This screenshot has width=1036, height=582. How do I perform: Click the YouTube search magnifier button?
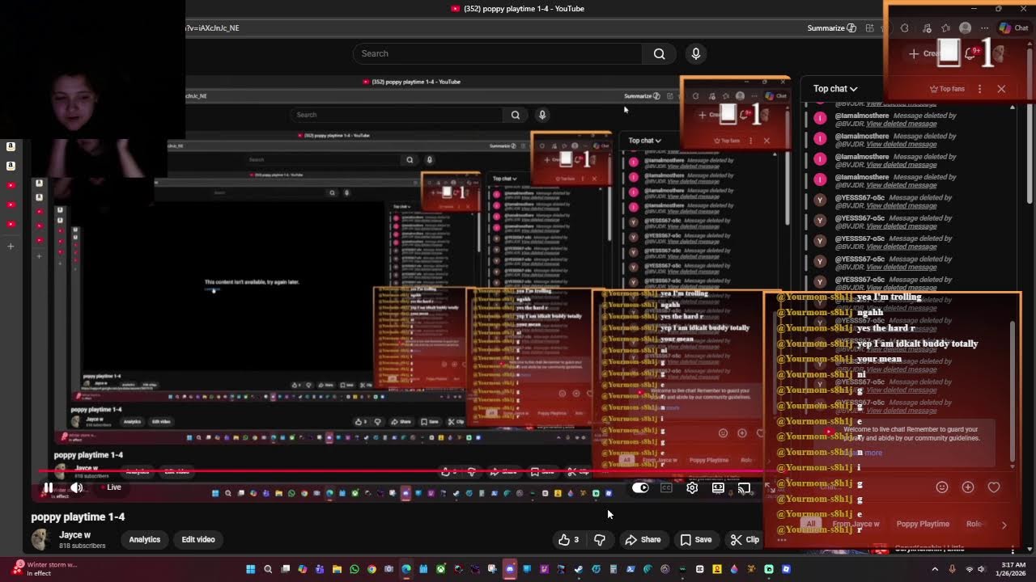point(659,53)
